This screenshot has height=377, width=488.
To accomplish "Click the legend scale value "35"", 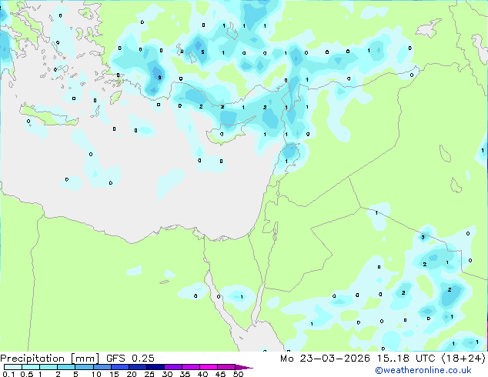I will (x=185, y=374).
